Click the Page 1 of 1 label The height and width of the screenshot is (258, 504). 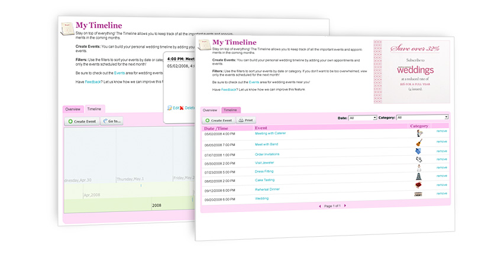pyautogui.click(x=332, y=206)
